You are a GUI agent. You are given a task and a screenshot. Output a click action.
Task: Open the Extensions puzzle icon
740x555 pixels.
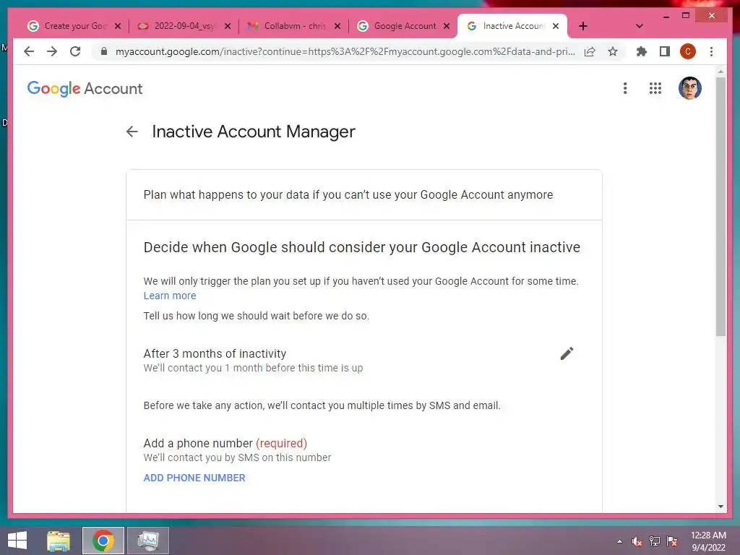tap(641, 51)
